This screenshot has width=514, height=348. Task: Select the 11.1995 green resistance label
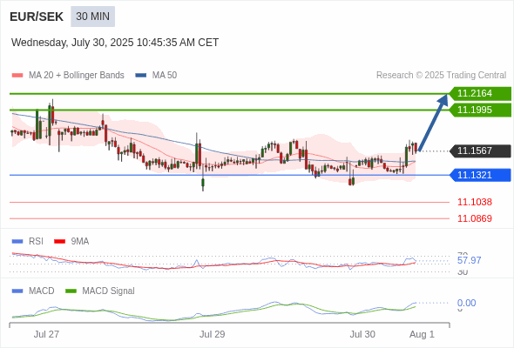point(480,110)
